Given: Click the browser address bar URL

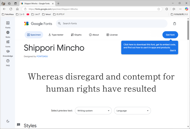Looking at the screenshot, I should [x=53, y=9].
